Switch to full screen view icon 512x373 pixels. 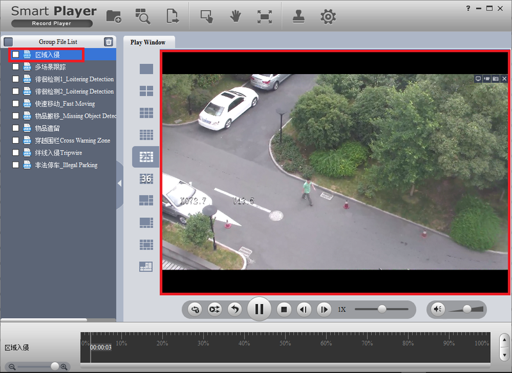point(264,17)
